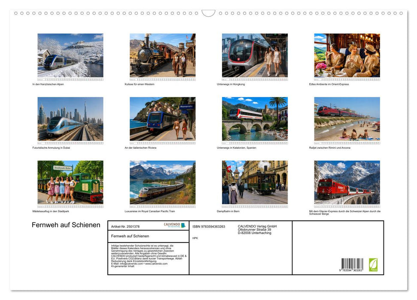This screenshot has height=300, width=417.
Task: Click the Bern steam tram thumbnail
Action: click(x=255, y=182)
